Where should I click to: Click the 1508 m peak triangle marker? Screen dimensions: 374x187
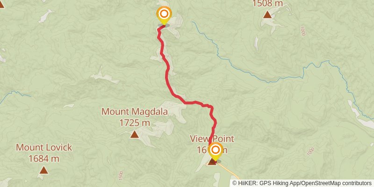point(267,14)
